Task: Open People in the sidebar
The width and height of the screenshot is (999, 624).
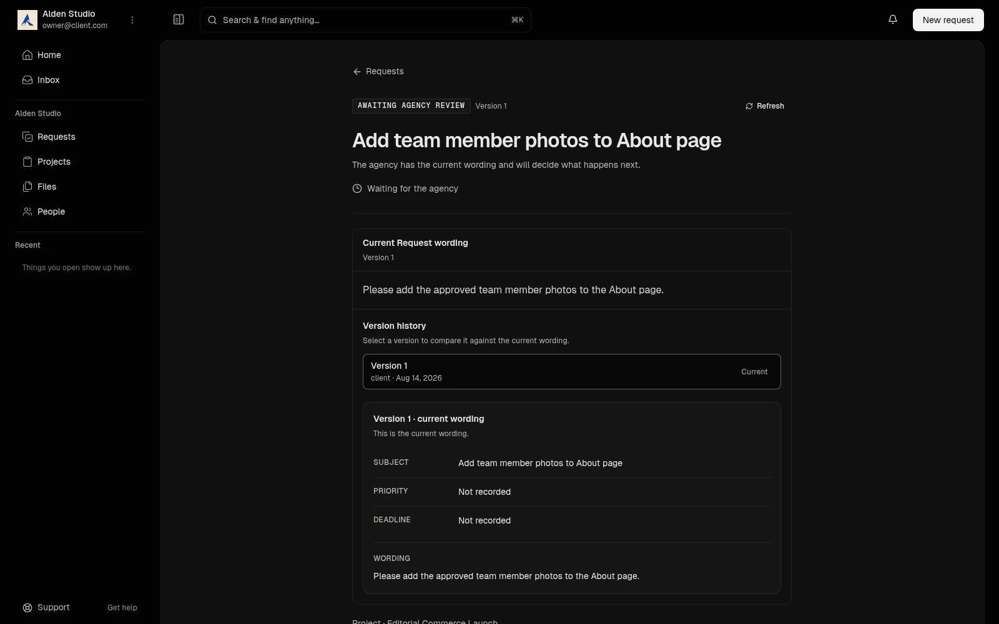Action: (80, 212)
